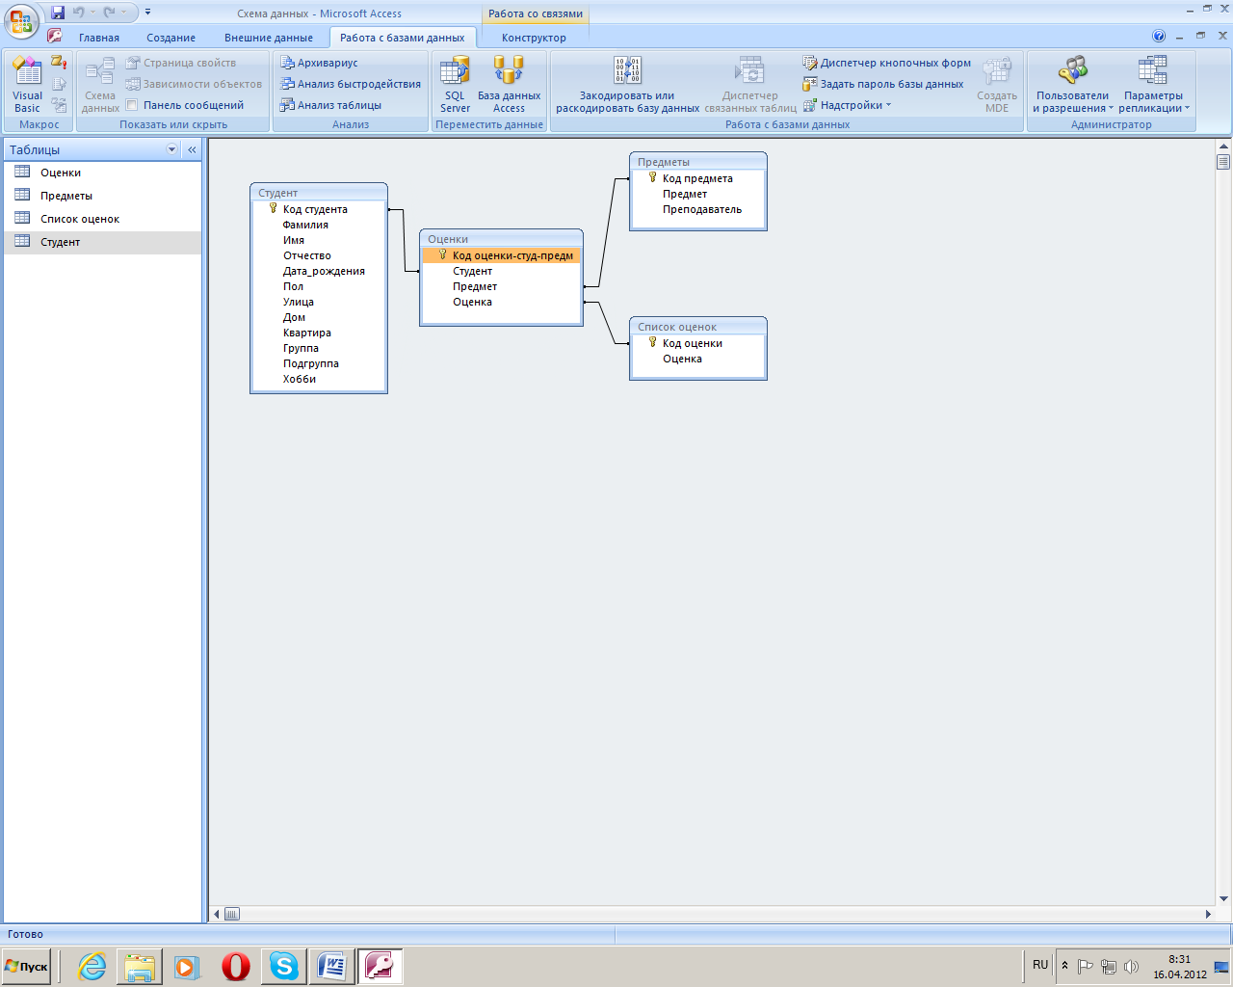Select the Работа с базами данных tab
Image resolution: width=1233 pixels, height=987 pixels.
pos(403,38)
